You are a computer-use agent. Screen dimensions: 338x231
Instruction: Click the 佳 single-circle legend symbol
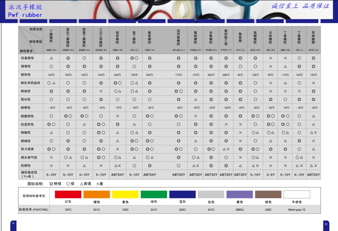tap(68, 184)
